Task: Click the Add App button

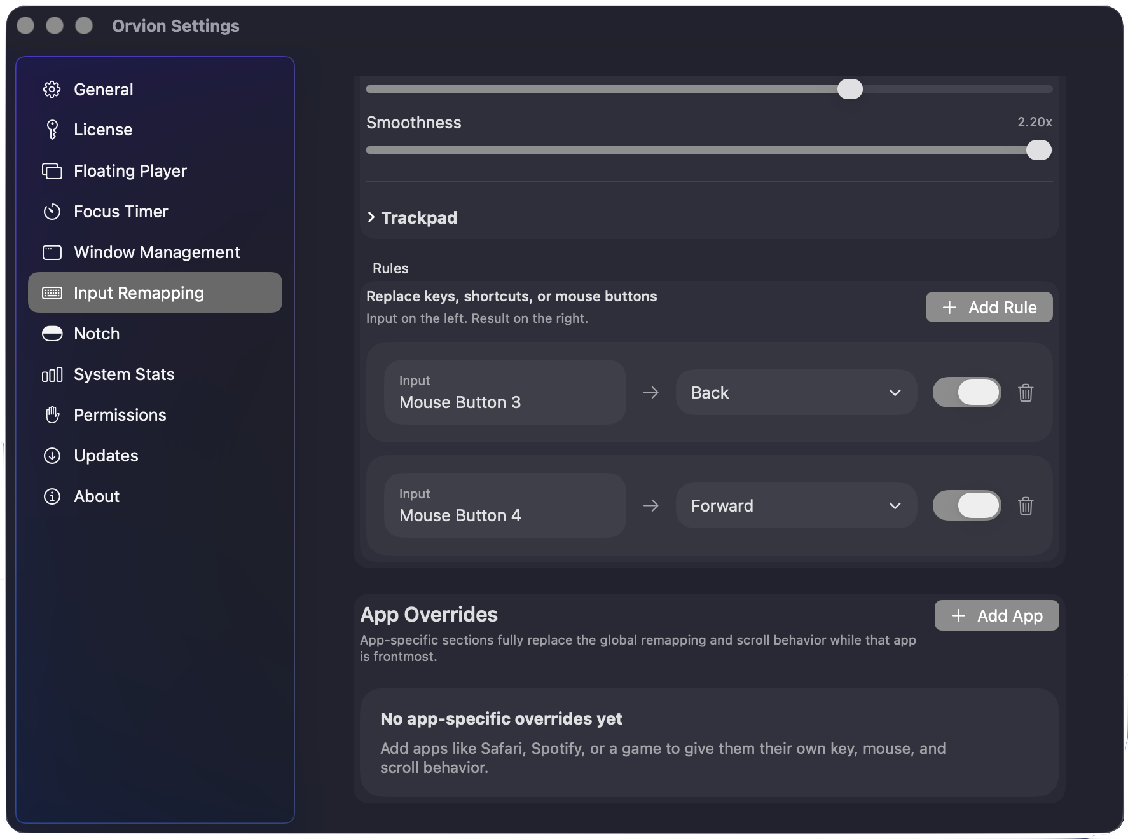Action: (x=996, y=615)
